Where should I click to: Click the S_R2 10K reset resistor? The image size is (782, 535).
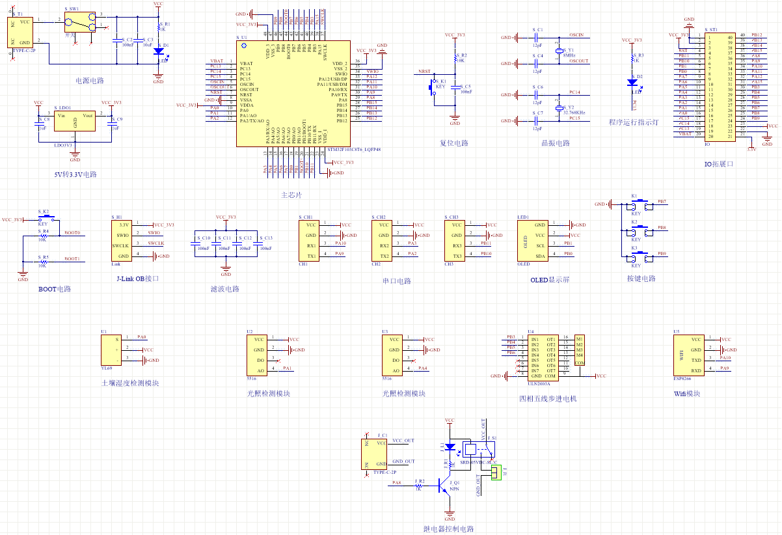(x=455, y=59)
